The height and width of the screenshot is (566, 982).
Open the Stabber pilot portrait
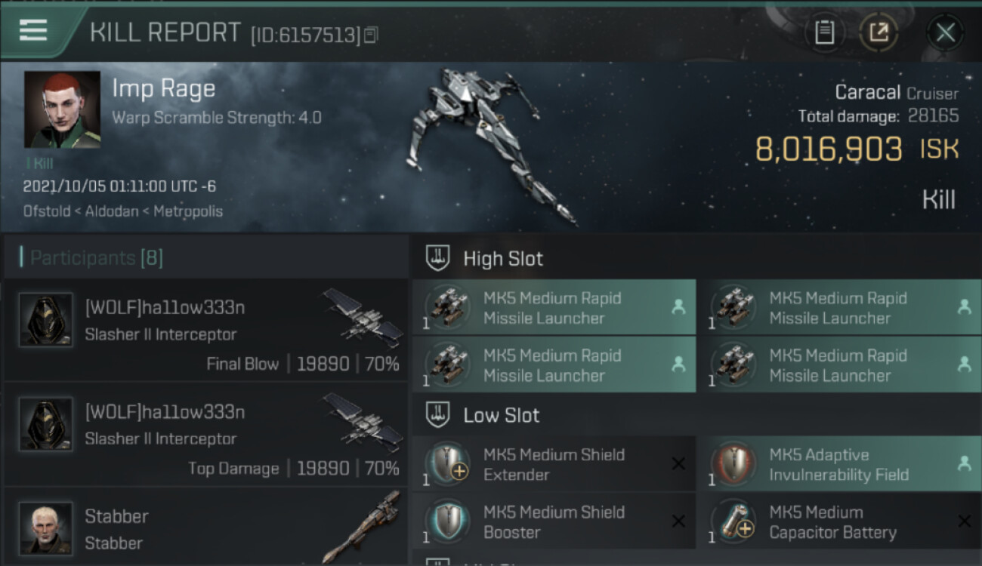46,528
